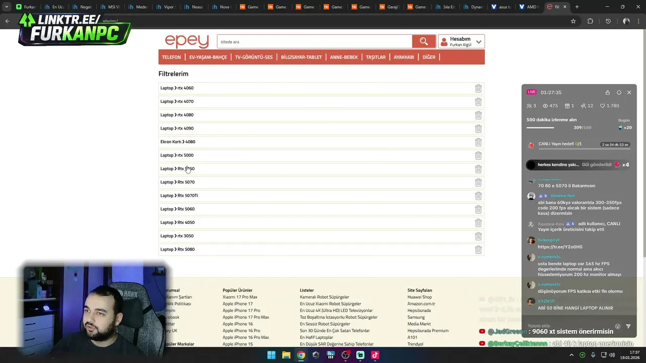646x363 pixels.
Task: Open the EV-YAŞAM-BAHÇE category menu
Action: coord(208,57)
